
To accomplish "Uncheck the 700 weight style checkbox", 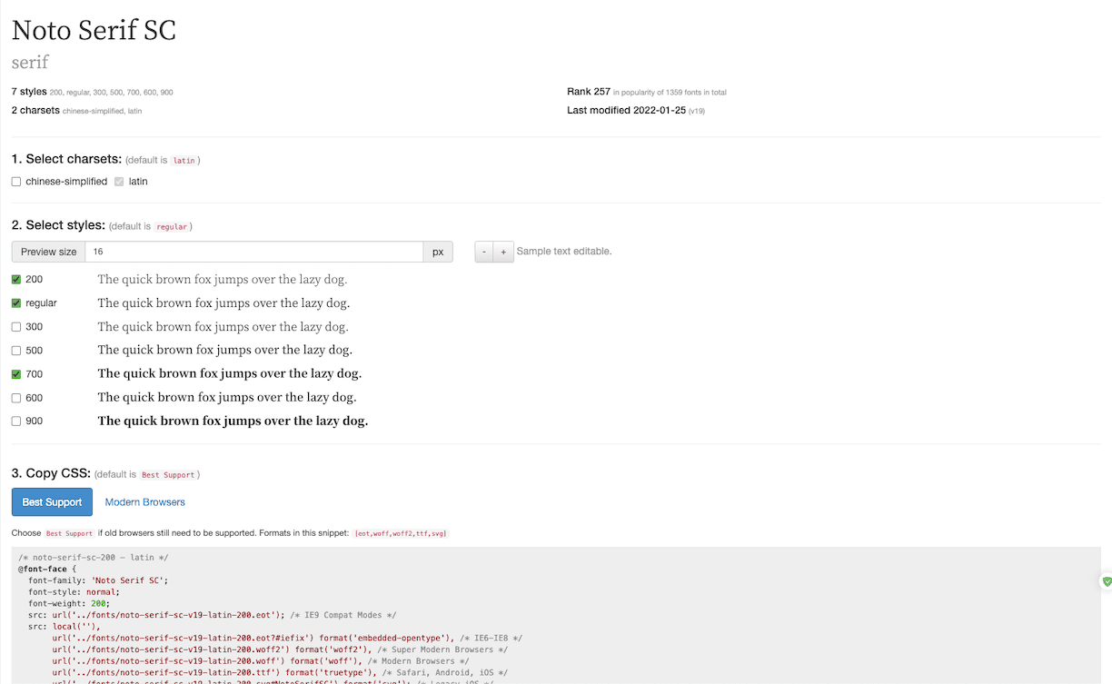I will 16,374.
